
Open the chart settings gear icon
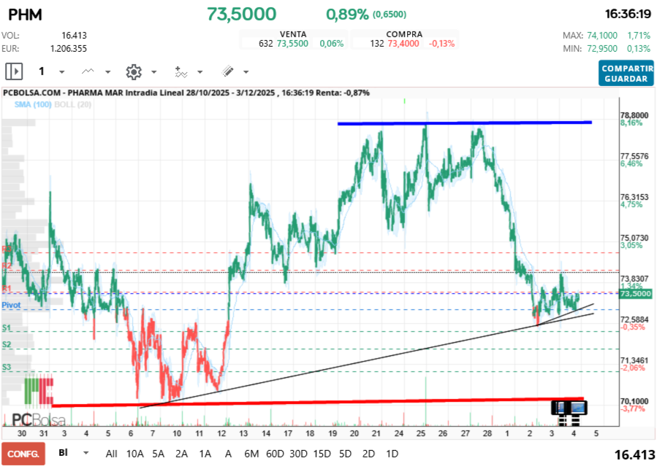[x=133, y=71]
